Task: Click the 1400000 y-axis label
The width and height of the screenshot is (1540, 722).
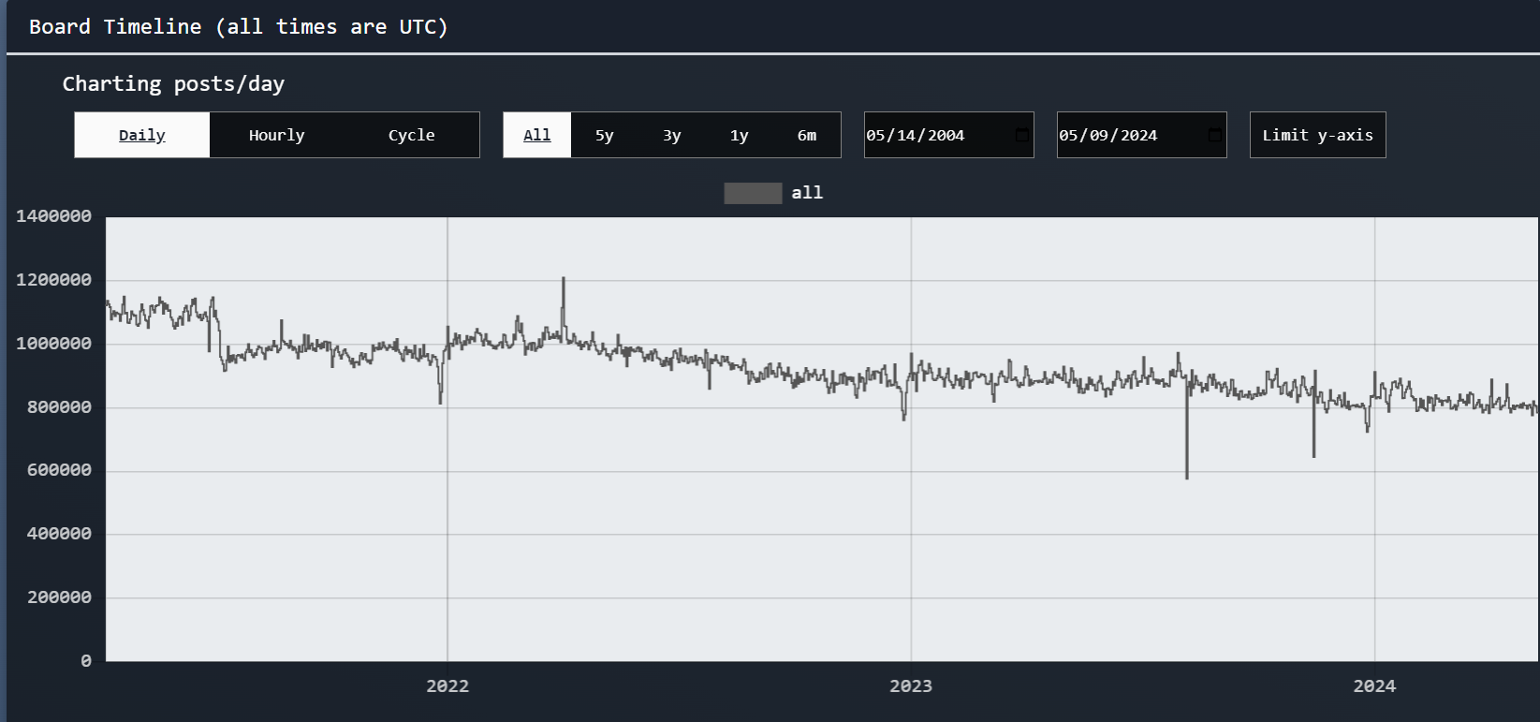Action: (x=54, y=216)
